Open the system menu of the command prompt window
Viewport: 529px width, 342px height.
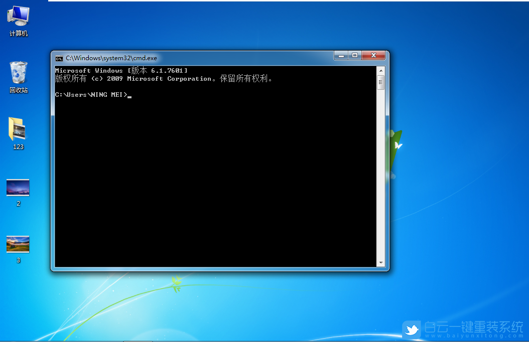(x=59, y=58)
